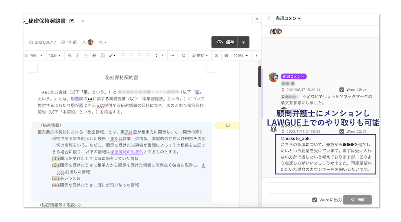Justify text with the justify alignment icon
The height and width of the screenshot is (222, 401).
[148, 55]
